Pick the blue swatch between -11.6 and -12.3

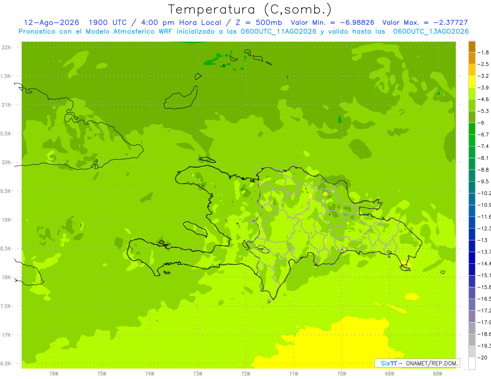pos(472,222)
